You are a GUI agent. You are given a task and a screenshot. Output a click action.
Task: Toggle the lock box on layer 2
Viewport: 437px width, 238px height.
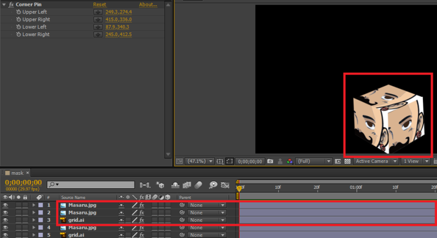25,213
